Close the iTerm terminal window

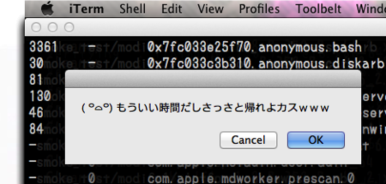click(x=36, y=28)
